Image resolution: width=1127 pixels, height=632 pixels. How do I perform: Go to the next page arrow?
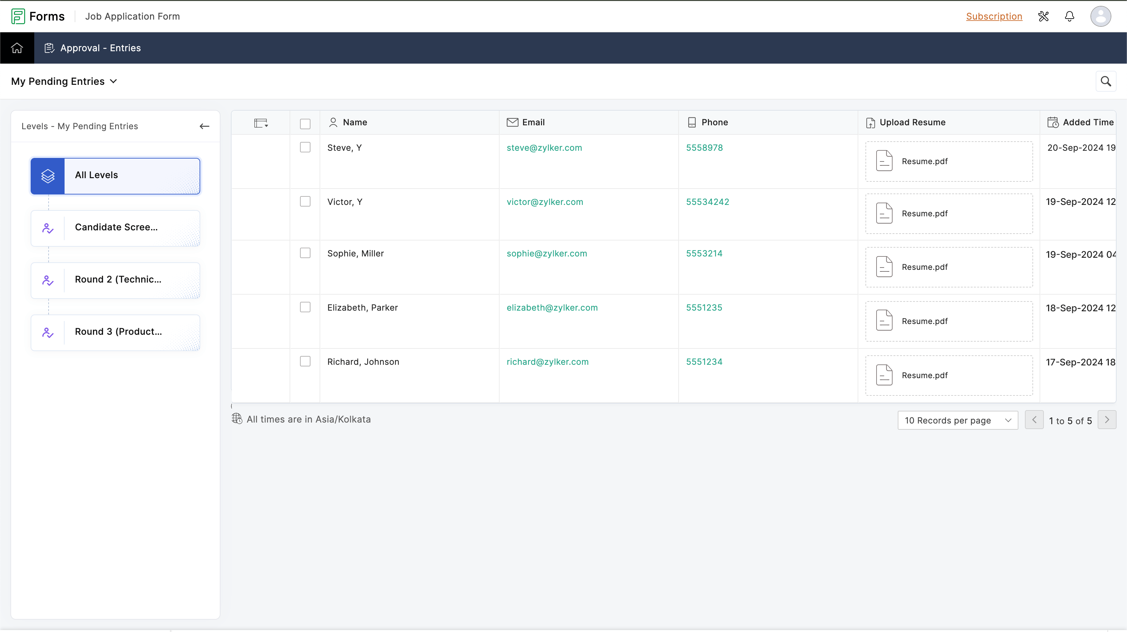(1106, 420)
